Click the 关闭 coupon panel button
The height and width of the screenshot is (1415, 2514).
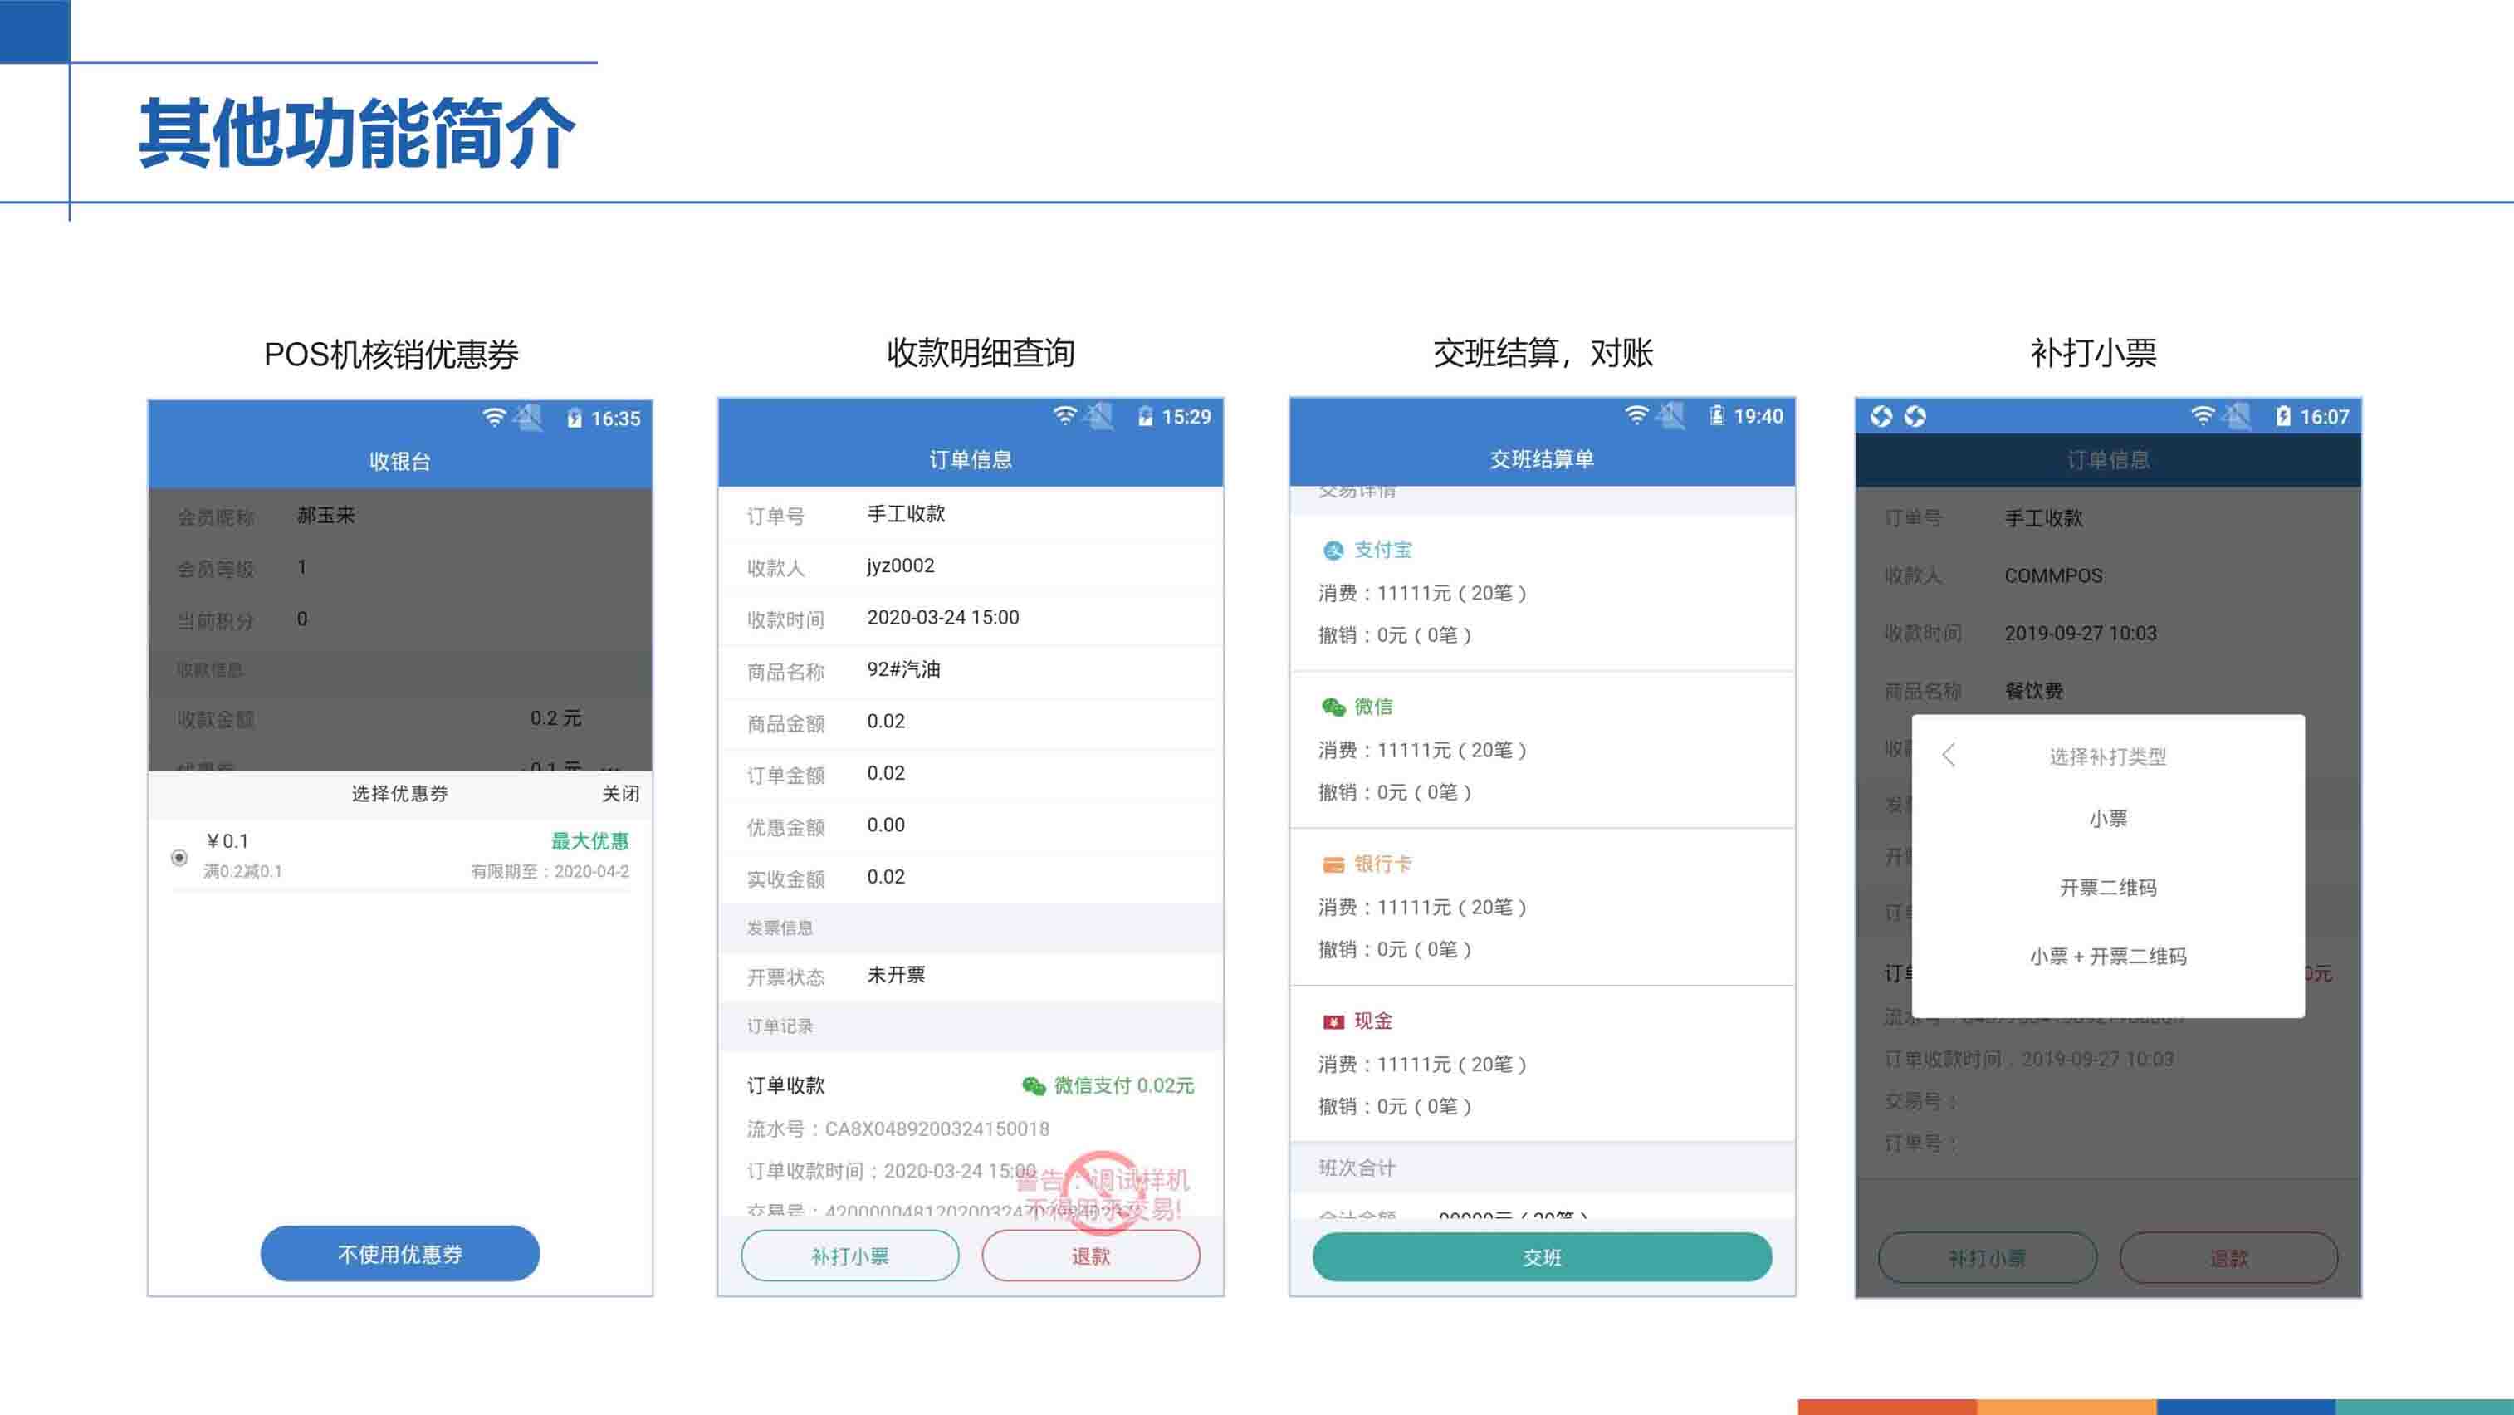pyautogui.click(x=619, y=793)
